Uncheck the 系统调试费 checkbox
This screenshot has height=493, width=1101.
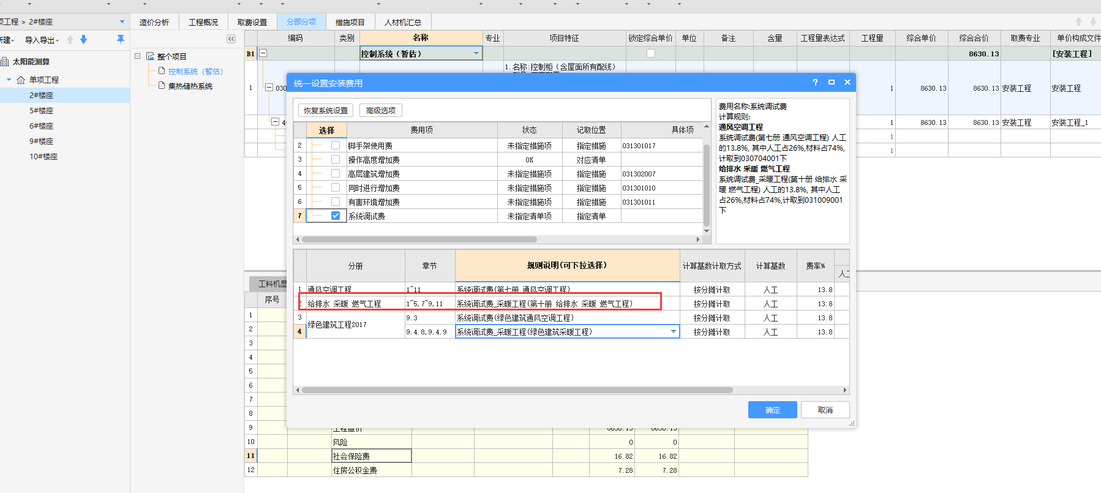coord(336,216)
